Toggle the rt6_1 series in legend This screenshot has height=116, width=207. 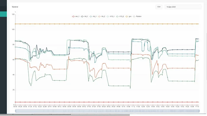(93, 16)
